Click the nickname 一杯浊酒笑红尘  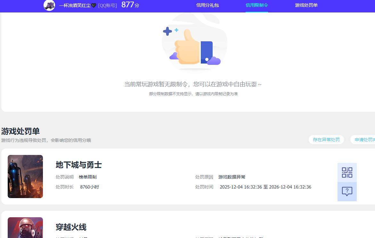[x=75, y=5]
